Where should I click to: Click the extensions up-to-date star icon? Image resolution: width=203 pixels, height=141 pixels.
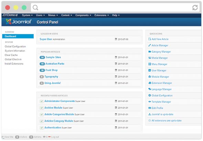(150, 120)
